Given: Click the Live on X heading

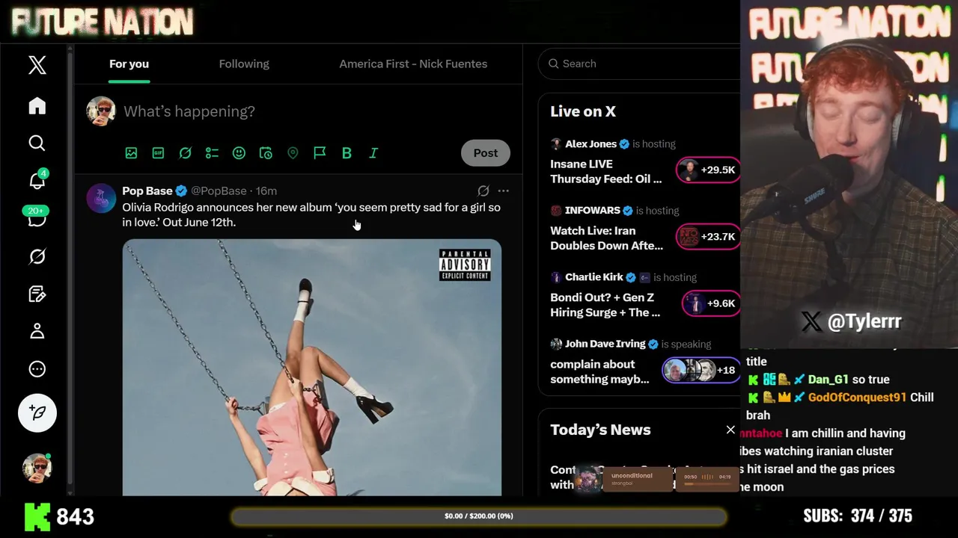Looking at the screenshot, I should (x=583, y=111).
